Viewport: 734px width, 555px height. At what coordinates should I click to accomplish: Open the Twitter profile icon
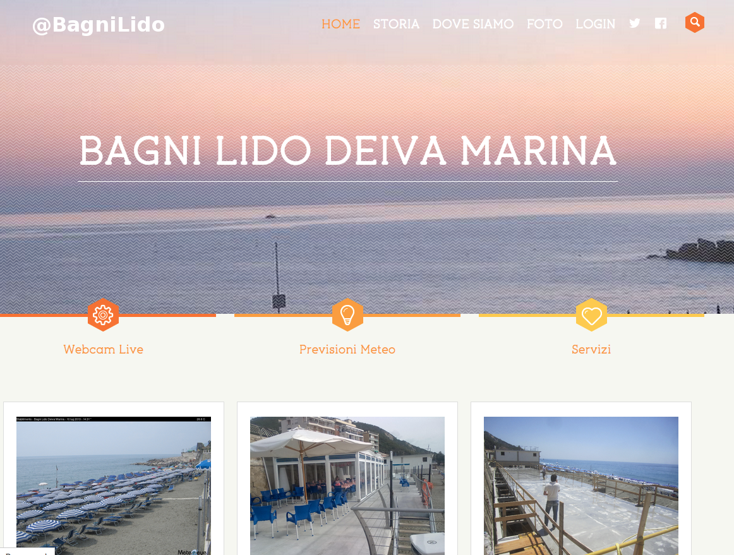[634, 23]
